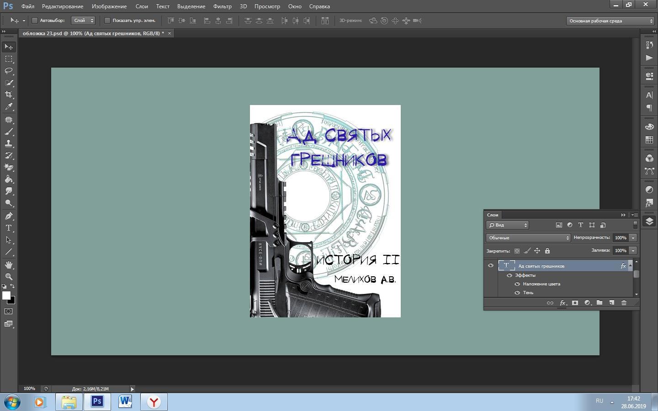Screen dimensions: 658x411
Task: Open the Обычные blend mode dropdown
Action: pos(528,238)
